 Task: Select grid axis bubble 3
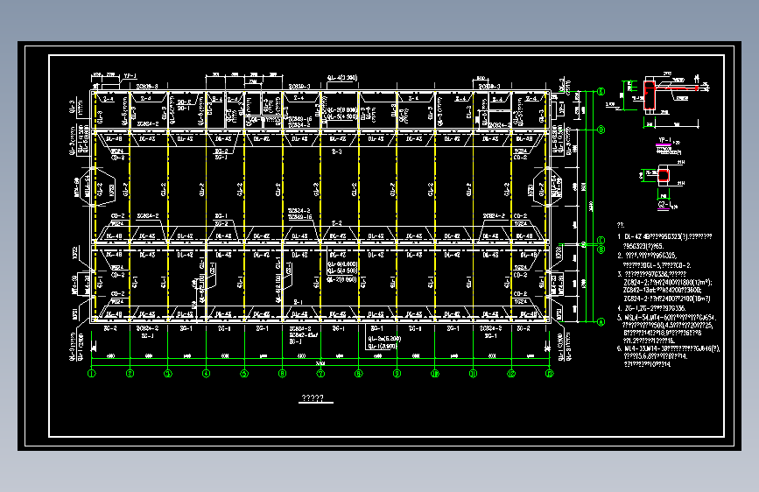[x=168, y=373]
